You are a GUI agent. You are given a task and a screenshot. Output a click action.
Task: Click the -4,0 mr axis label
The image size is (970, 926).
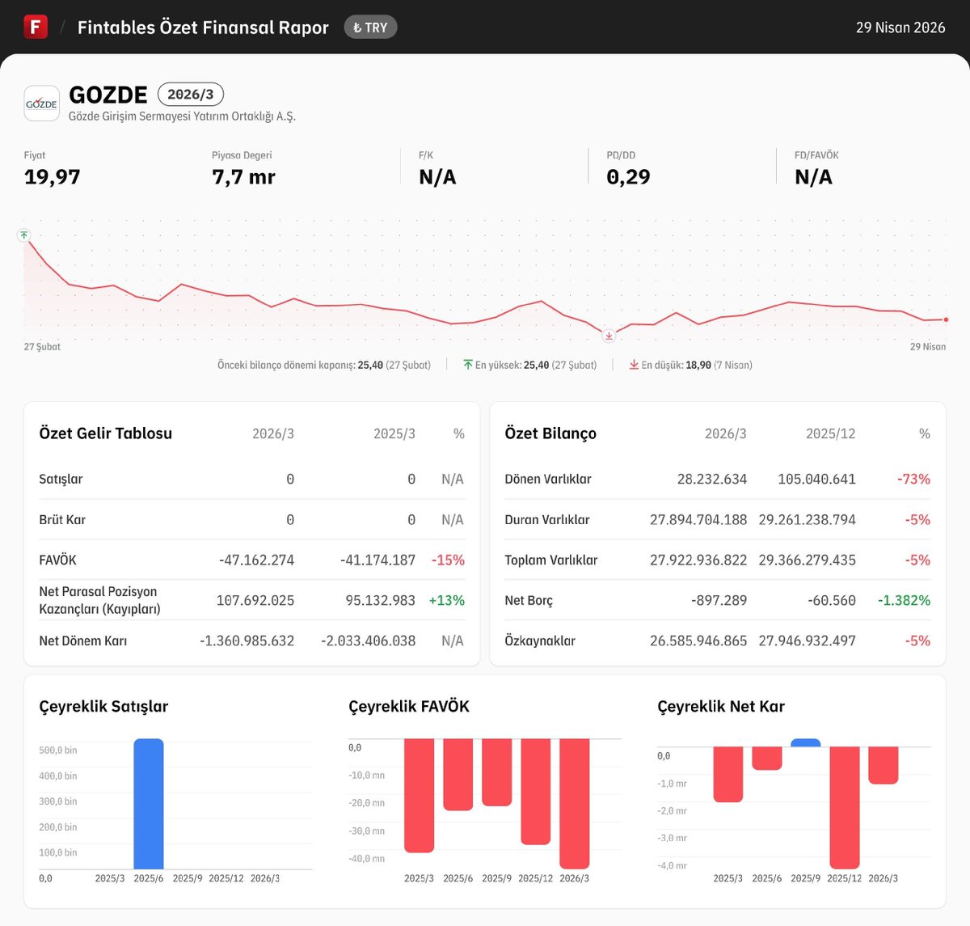[x=673, y=866]
